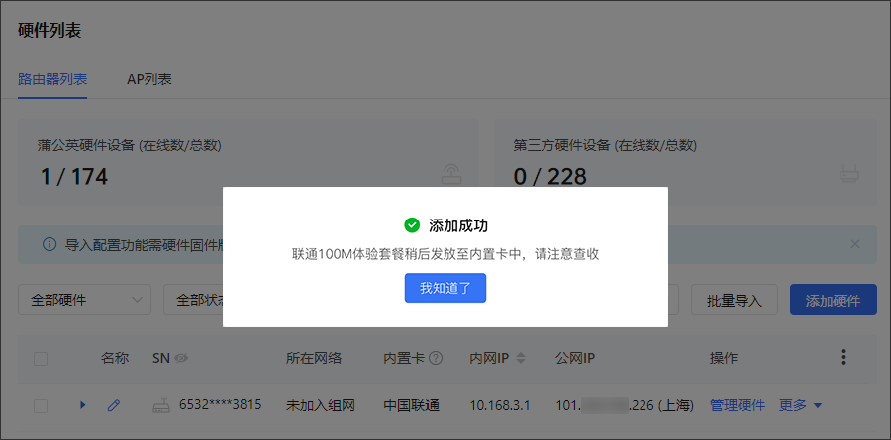Click the router device icon beside the SN
The height and width of the screenshot is (440, 891).
[160, 405]
